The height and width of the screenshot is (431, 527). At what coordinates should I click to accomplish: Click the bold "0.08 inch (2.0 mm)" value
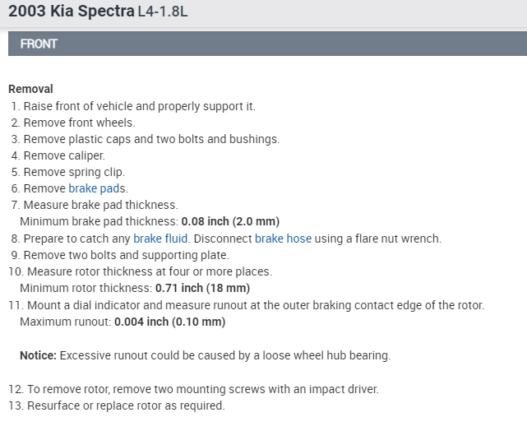point(231,221)
